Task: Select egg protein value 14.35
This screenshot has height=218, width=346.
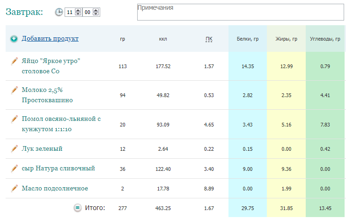Action: (248, 66)
